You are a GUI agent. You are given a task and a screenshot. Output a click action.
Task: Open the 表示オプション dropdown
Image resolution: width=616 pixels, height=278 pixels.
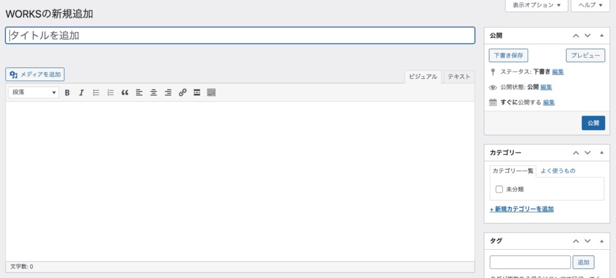[x=537, y=5]
